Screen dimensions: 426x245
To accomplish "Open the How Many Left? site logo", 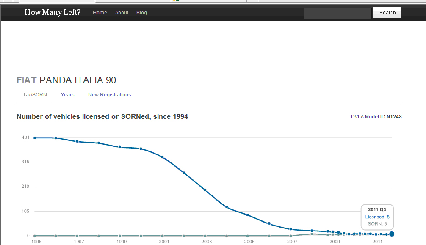I will click(53, 13).
